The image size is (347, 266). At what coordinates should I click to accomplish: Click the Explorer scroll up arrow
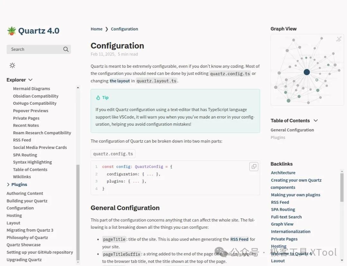pos(78,88)
